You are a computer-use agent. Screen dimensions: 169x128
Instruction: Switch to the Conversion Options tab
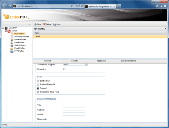pos(129,61)
